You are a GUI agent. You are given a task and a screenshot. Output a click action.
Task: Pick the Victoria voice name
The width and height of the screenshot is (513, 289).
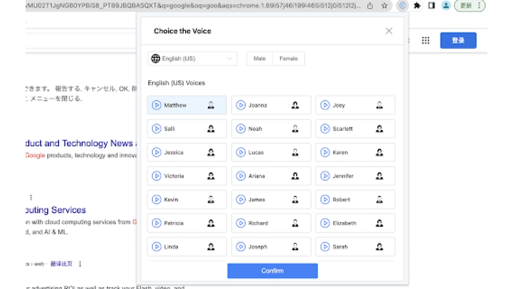[x=174, y=176]
